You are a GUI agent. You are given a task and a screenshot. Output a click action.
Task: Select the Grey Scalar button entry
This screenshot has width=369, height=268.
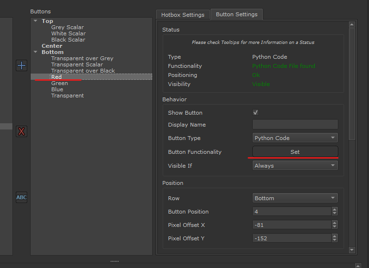click(67, 27)
